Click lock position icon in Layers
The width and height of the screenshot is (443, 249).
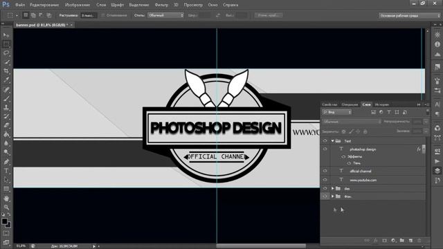point(358,131)
